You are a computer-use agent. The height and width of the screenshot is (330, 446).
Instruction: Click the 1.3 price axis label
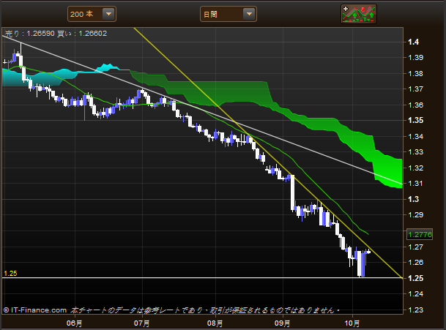pyautogui.click(x=413, y=199)
